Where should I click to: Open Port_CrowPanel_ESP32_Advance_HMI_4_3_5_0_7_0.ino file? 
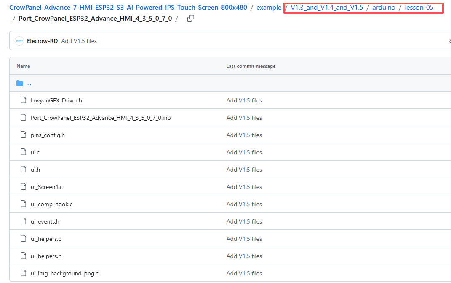pyautogui.click(x=101, y=118)
